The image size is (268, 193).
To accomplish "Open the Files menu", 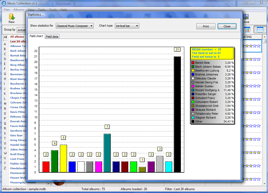I will coord(7,10).
